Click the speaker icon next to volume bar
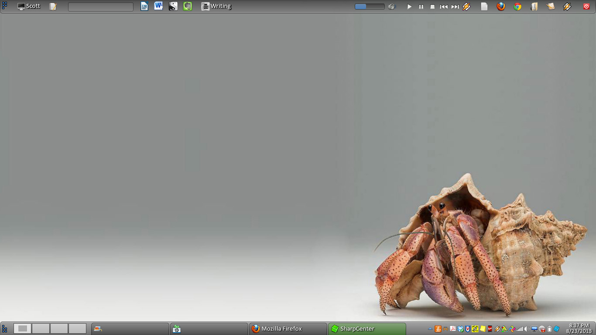596x335 pixels. (x=391, y=7)
